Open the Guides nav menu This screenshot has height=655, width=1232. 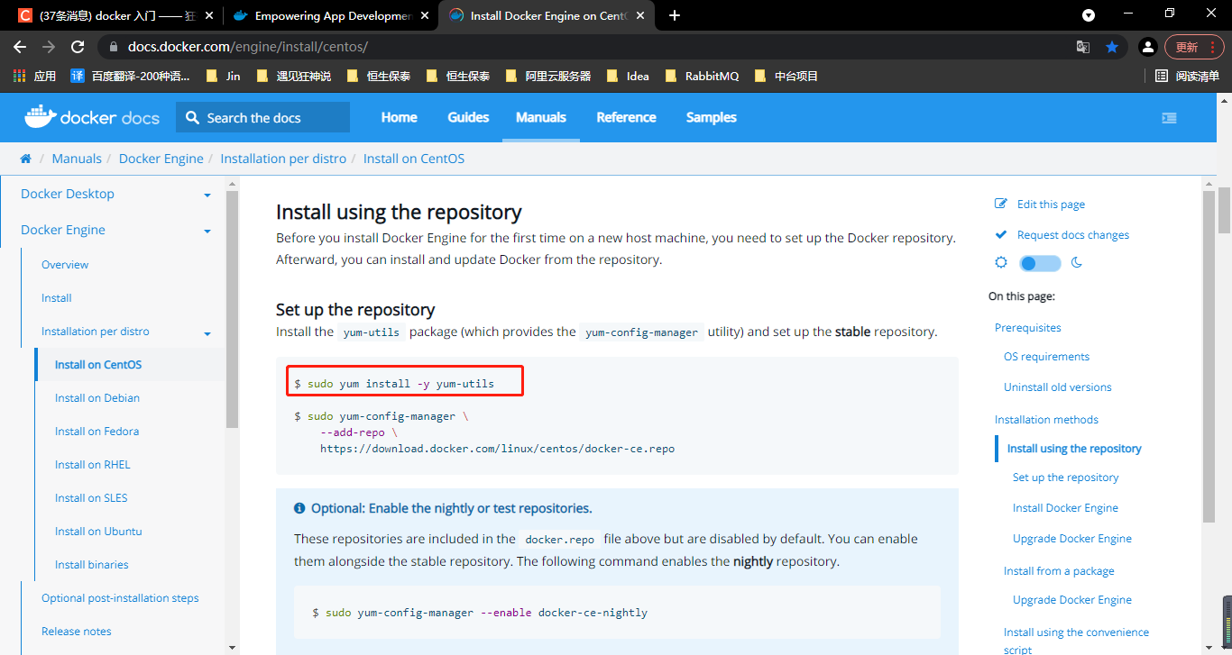coord(468,117)
